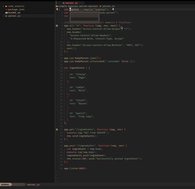Select the node_modules folder name
This screenshot has width=195, height=189.
16,6
